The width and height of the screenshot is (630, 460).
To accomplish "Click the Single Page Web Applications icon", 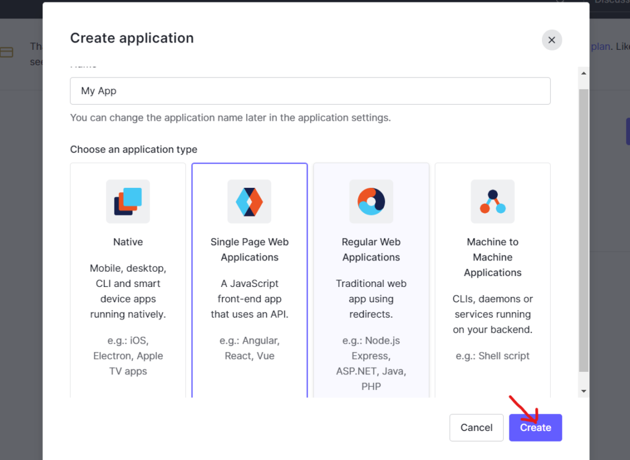I will point(249,201).
